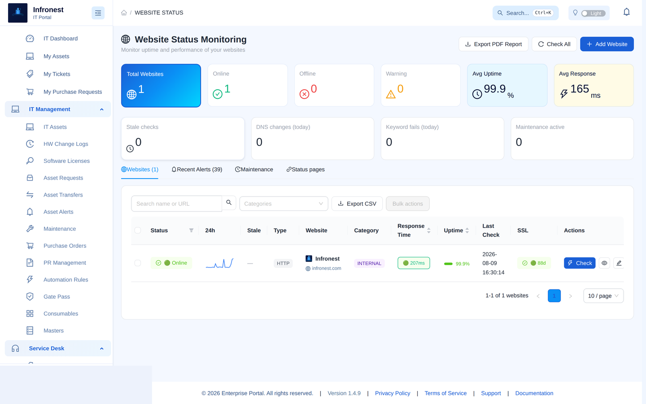Click the 207ms response time badge
Image resolution: width=646 pixels, height=404 pixels.
click(x=414, y=263)
